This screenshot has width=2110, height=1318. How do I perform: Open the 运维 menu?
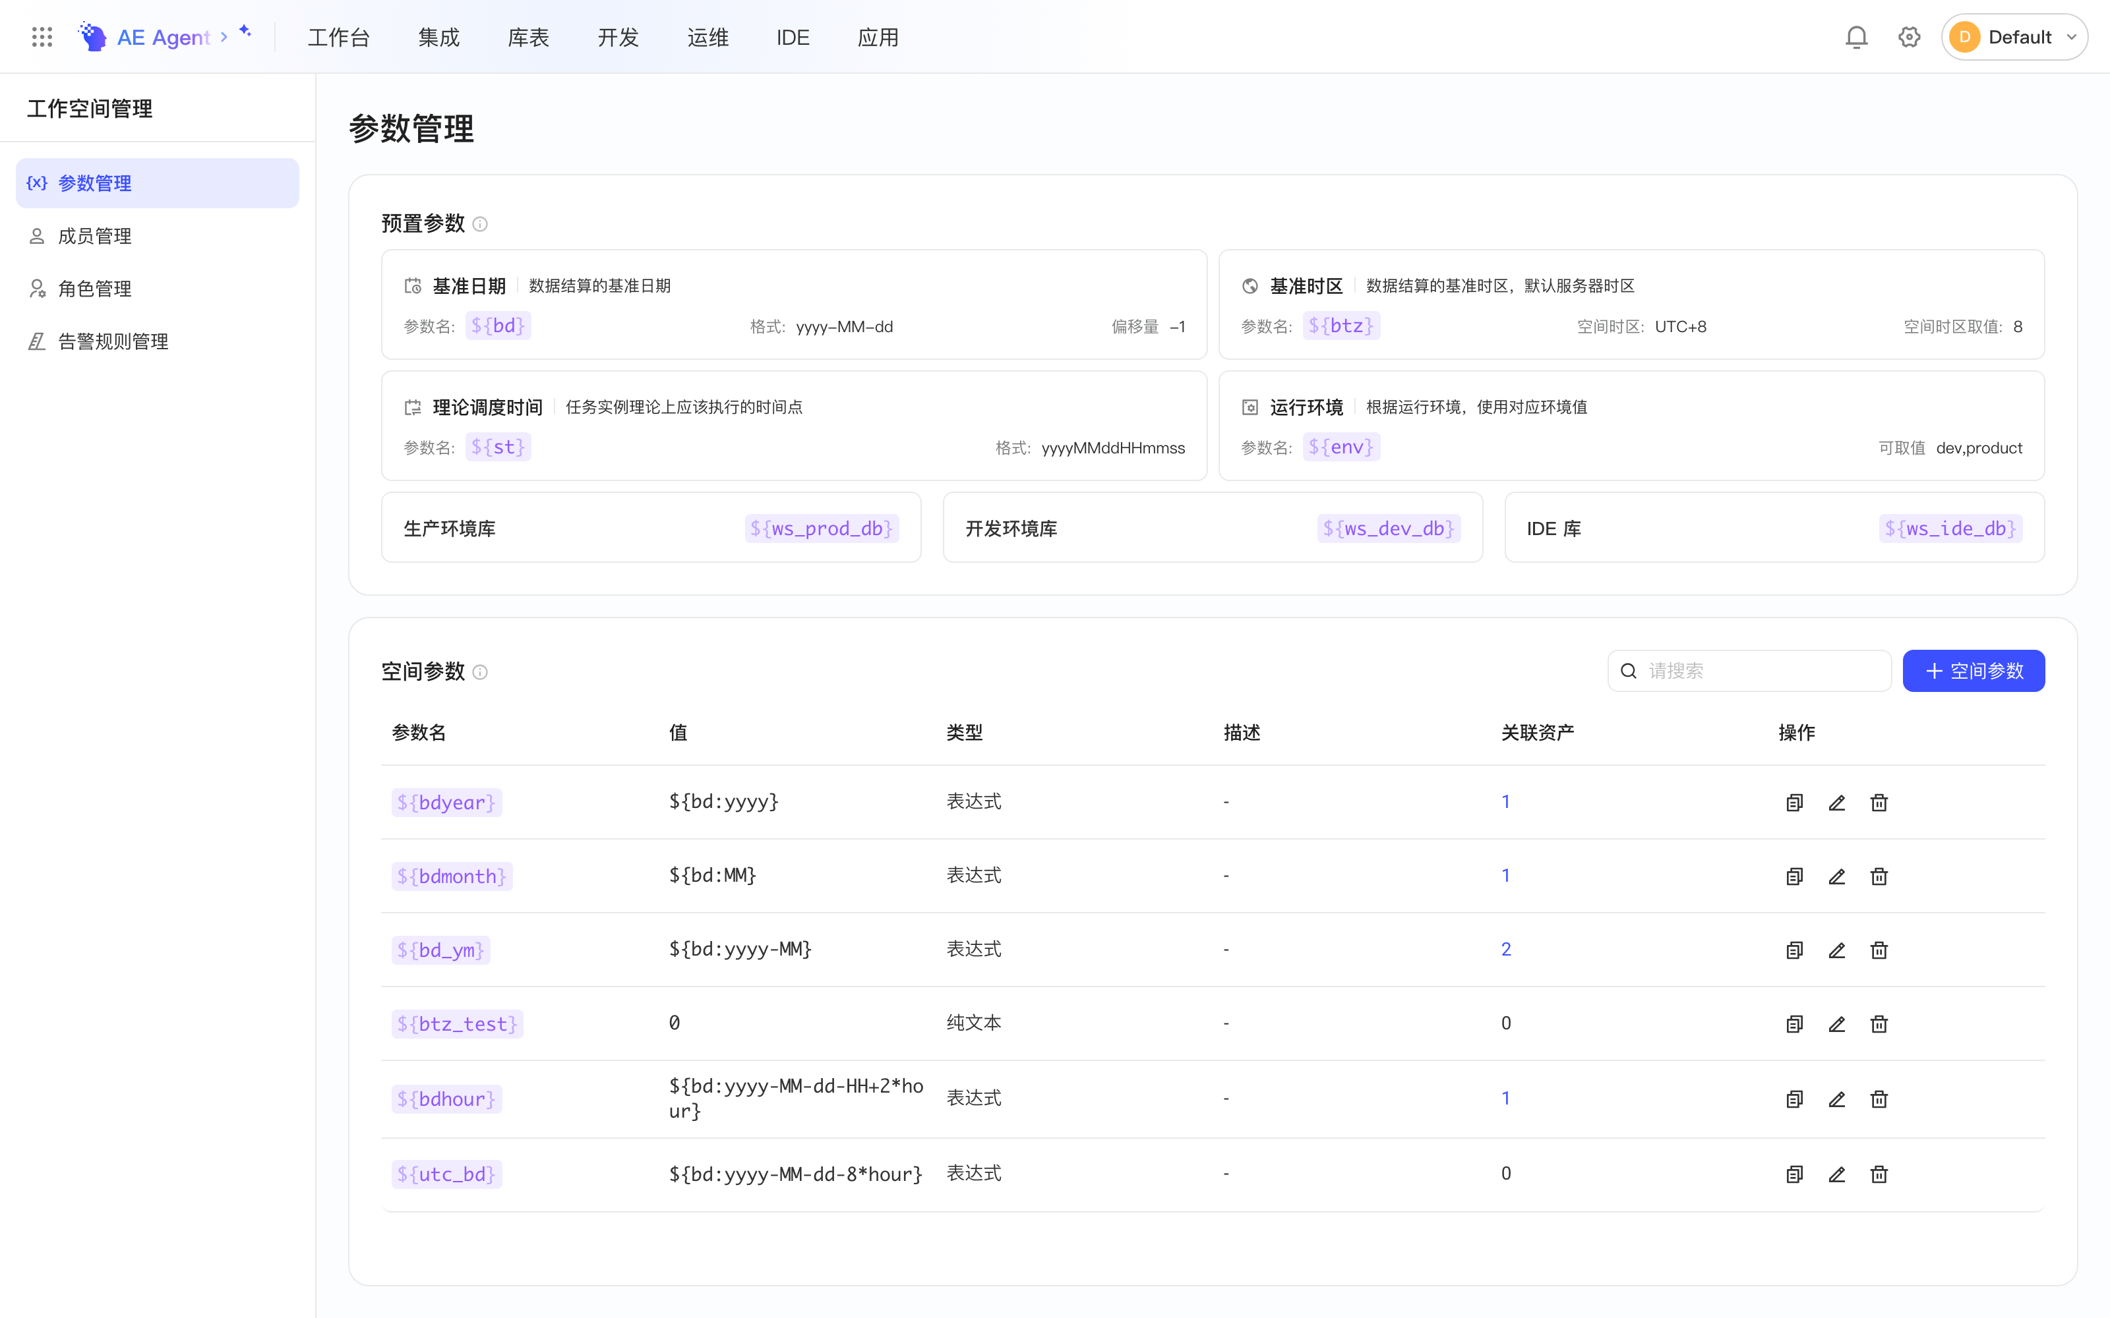pos(708,38)
